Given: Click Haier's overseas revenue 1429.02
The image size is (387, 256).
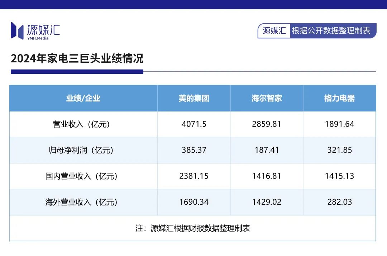Looking at the screenshot, I should (267, 202).
